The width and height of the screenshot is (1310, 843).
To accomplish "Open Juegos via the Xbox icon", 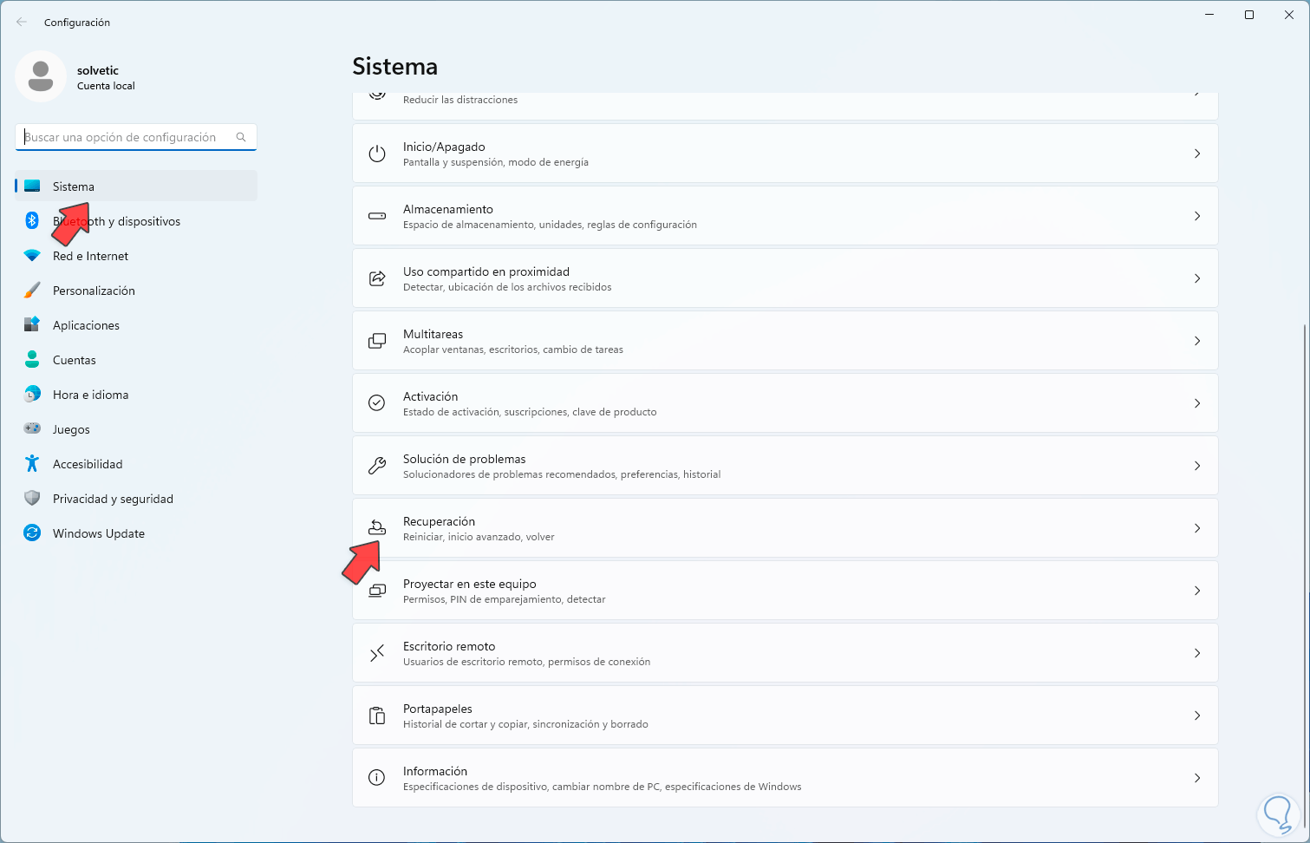I will pos(32,429).
